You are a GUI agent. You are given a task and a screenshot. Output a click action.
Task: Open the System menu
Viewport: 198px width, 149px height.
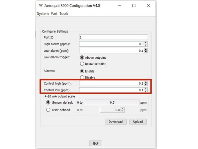tap(43, 13)
